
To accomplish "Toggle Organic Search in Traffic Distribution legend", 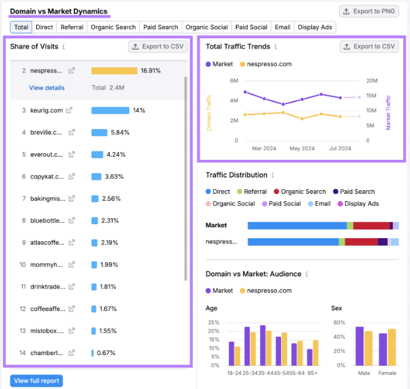I will (x=300, y=191).
